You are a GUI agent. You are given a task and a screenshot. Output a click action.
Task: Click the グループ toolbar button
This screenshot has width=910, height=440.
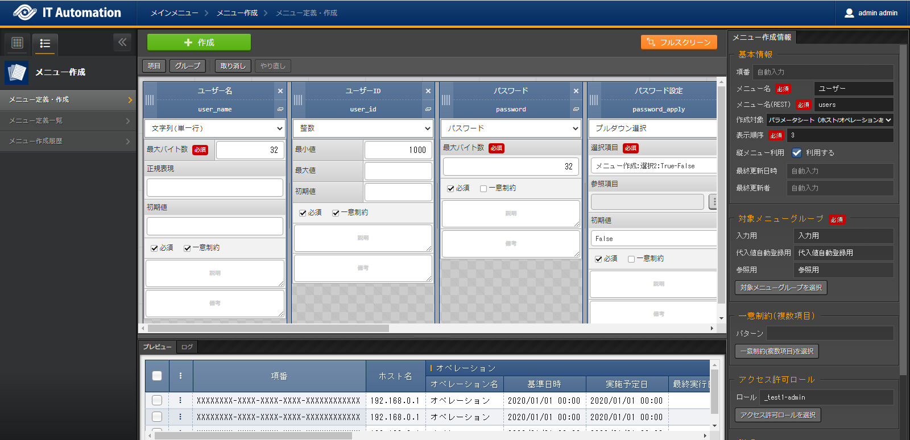tap(188, 66)
